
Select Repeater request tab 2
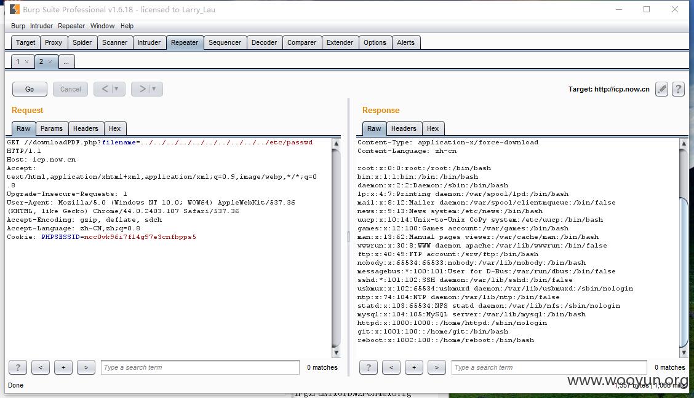point(41,61)
